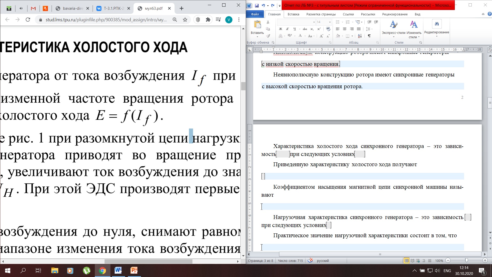The width and height of the screenshot is (492, 277).
Task: Align paragraph text to center
Action: coord(345,29)
